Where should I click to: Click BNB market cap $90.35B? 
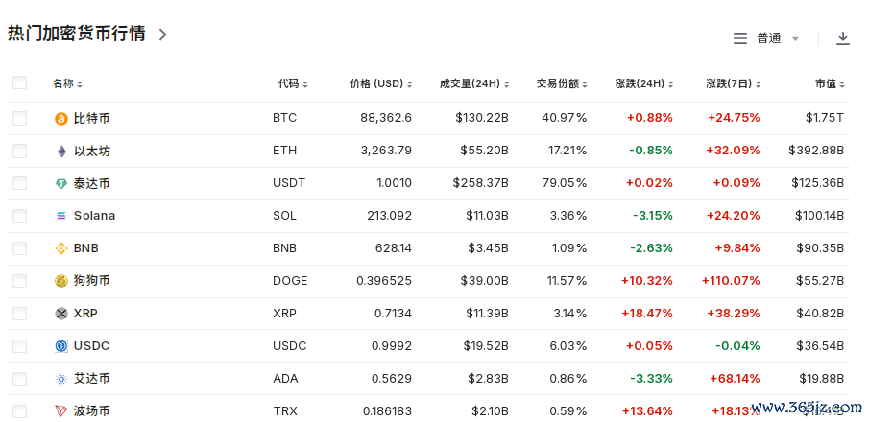click(x=820, y=248)
